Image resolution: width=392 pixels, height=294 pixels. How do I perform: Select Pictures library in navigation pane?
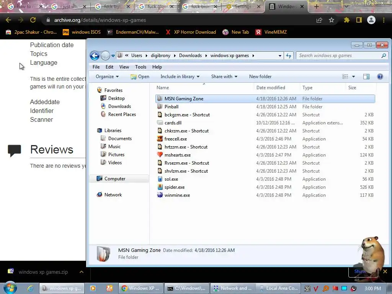click(x=116, y=155)
